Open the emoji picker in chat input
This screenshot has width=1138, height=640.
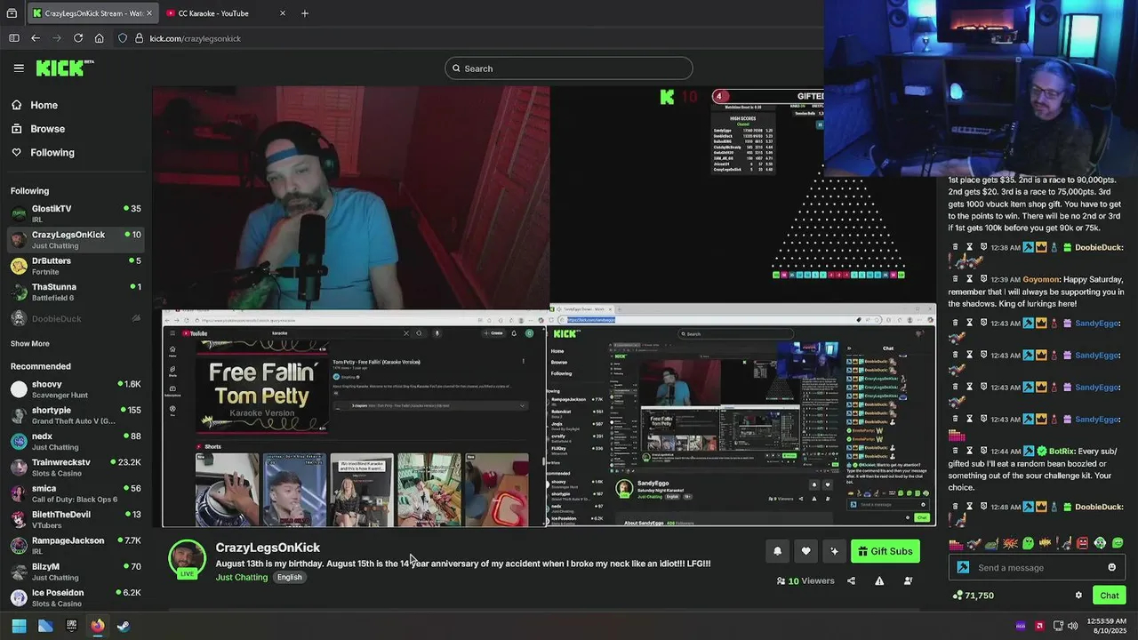pyautogui.click(x=1111, y=567)
